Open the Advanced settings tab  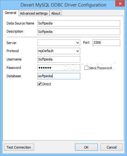34,13
